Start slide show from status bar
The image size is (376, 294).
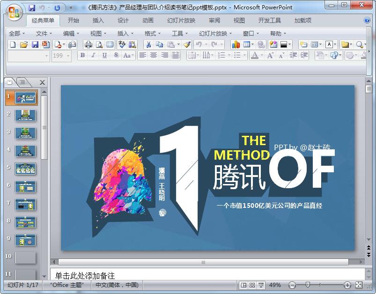point(261,285)
